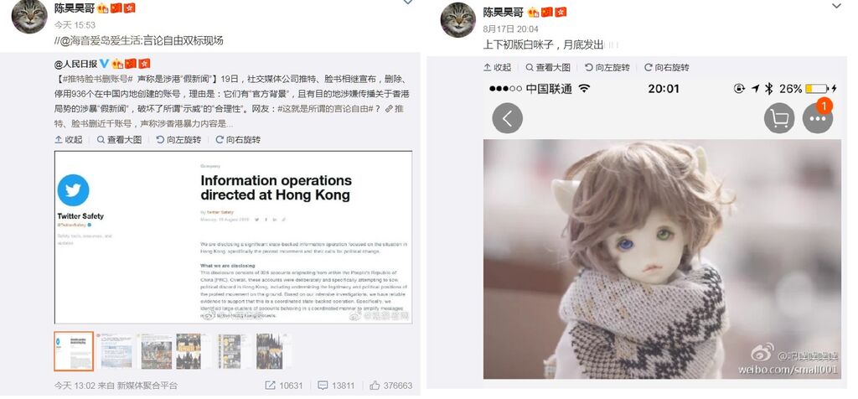
Task: Collapse the left post image (收起)
Action: (69, 140)
